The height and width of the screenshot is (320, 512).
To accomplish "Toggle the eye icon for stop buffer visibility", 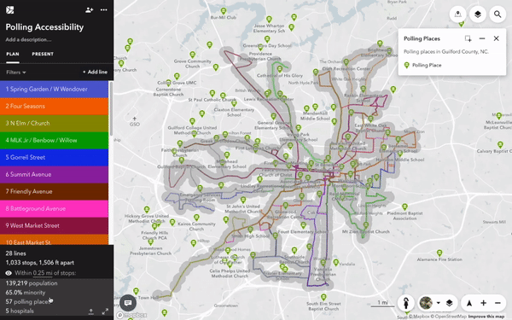I will pyautogui.click(x=9, y=273).
